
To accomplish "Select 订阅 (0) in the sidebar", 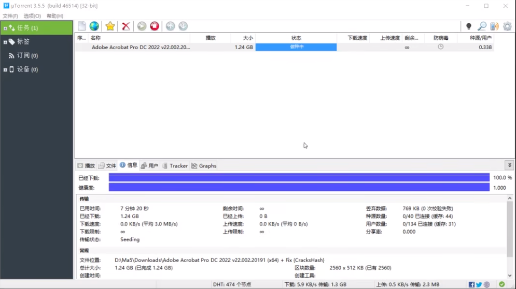I will click(36, 55).
